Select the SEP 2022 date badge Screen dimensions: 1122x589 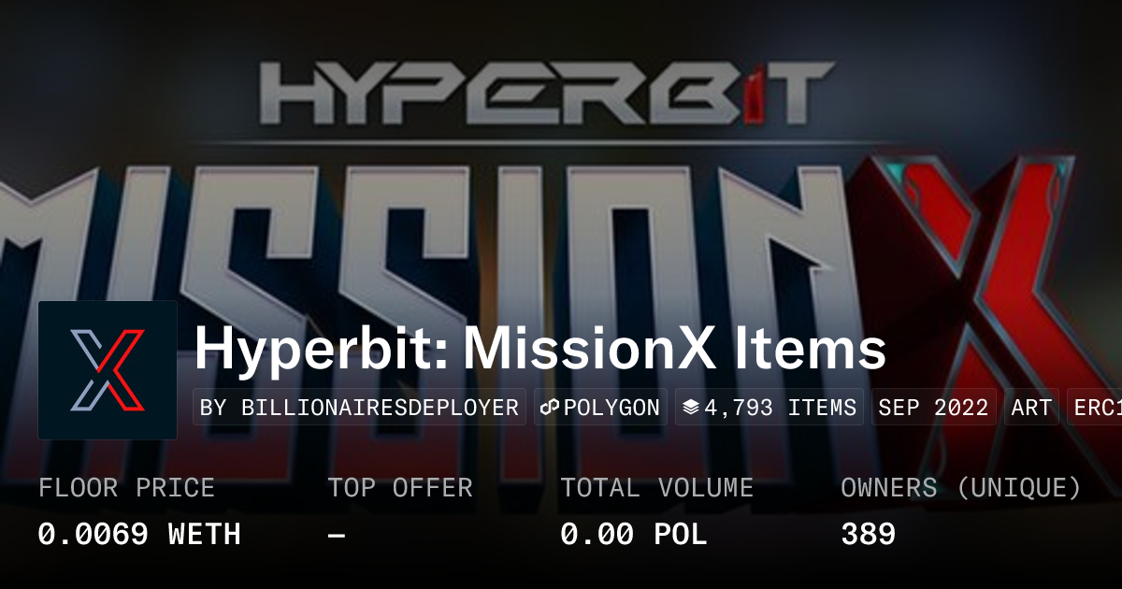[933, 408]
